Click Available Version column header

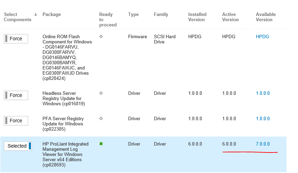266,17
